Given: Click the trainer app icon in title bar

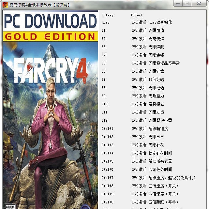Looking at the screenshot, I should 5,5.
